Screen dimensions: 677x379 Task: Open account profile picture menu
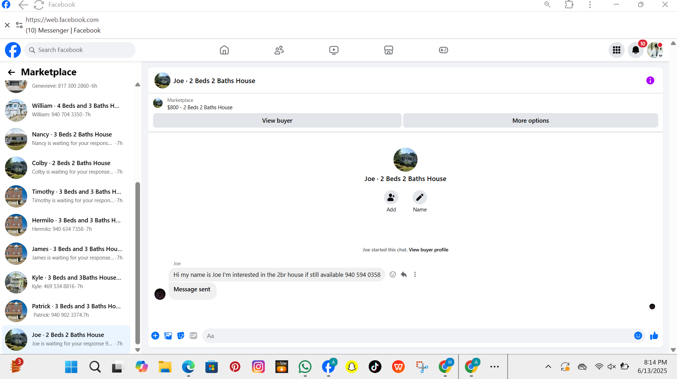point(655,50)
